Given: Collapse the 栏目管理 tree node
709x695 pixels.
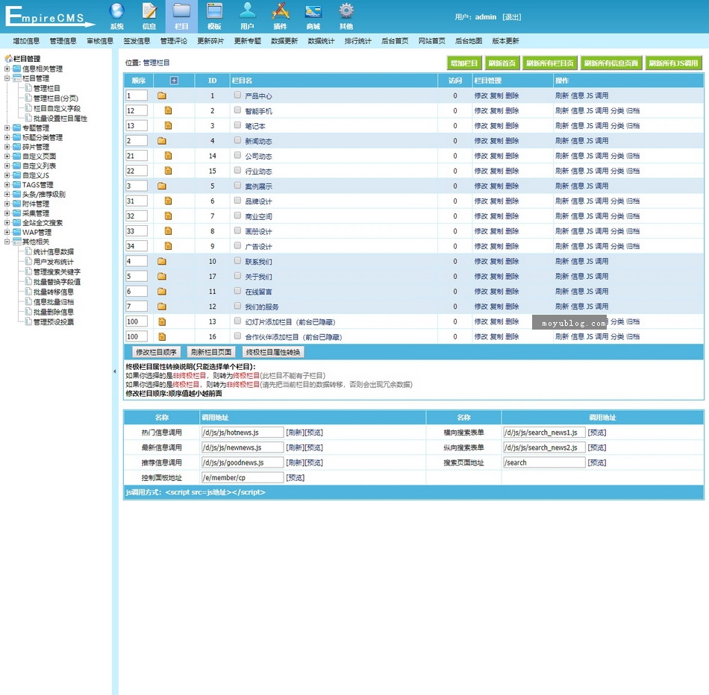Looking at the screenshot, I should tap(7, 78).
